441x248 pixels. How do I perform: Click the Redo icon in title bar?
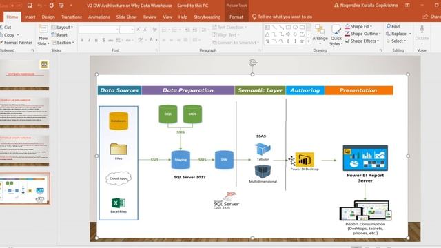pyautogui.click(x=51, y=6)
